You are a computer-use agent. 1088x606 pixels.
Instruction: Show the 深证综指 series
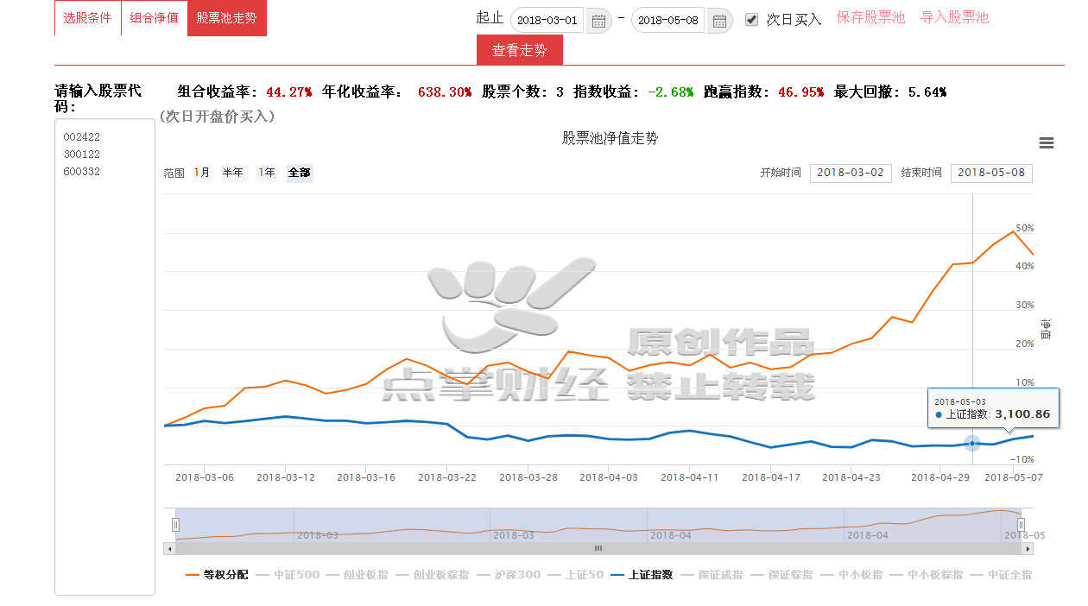click(x=782, y=574)
